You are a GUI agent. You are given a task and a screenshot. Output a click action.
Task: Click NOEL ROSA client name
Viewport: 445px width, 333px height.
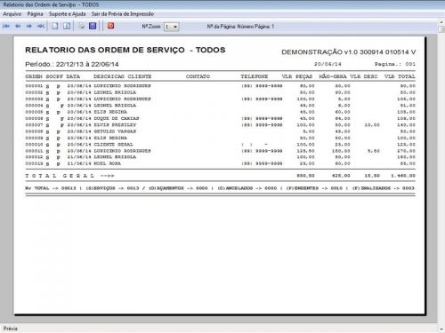[x=107, y=163]
